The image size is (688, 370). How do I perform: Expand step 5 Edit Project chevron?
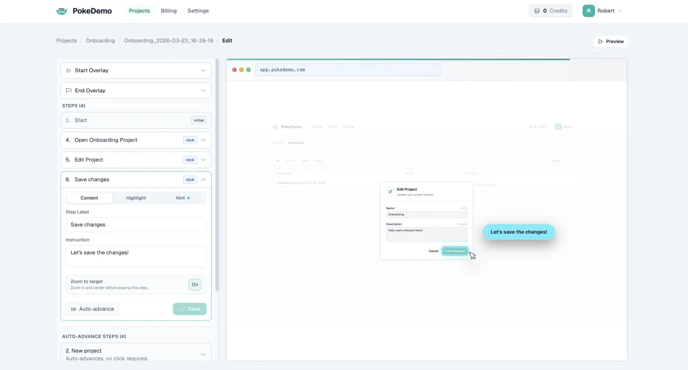(203, 160)
